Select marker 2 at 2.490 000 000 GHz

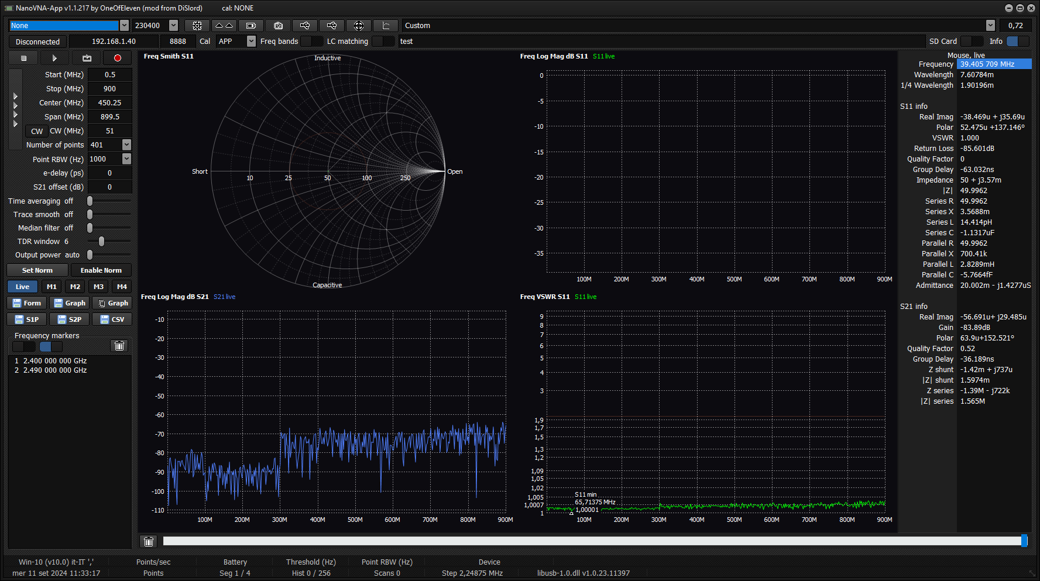51,370
